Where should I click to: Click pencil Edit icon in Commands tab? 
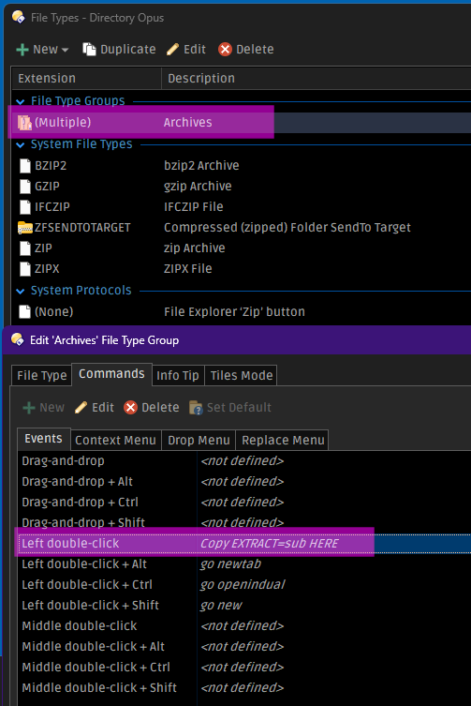[81, 408]
